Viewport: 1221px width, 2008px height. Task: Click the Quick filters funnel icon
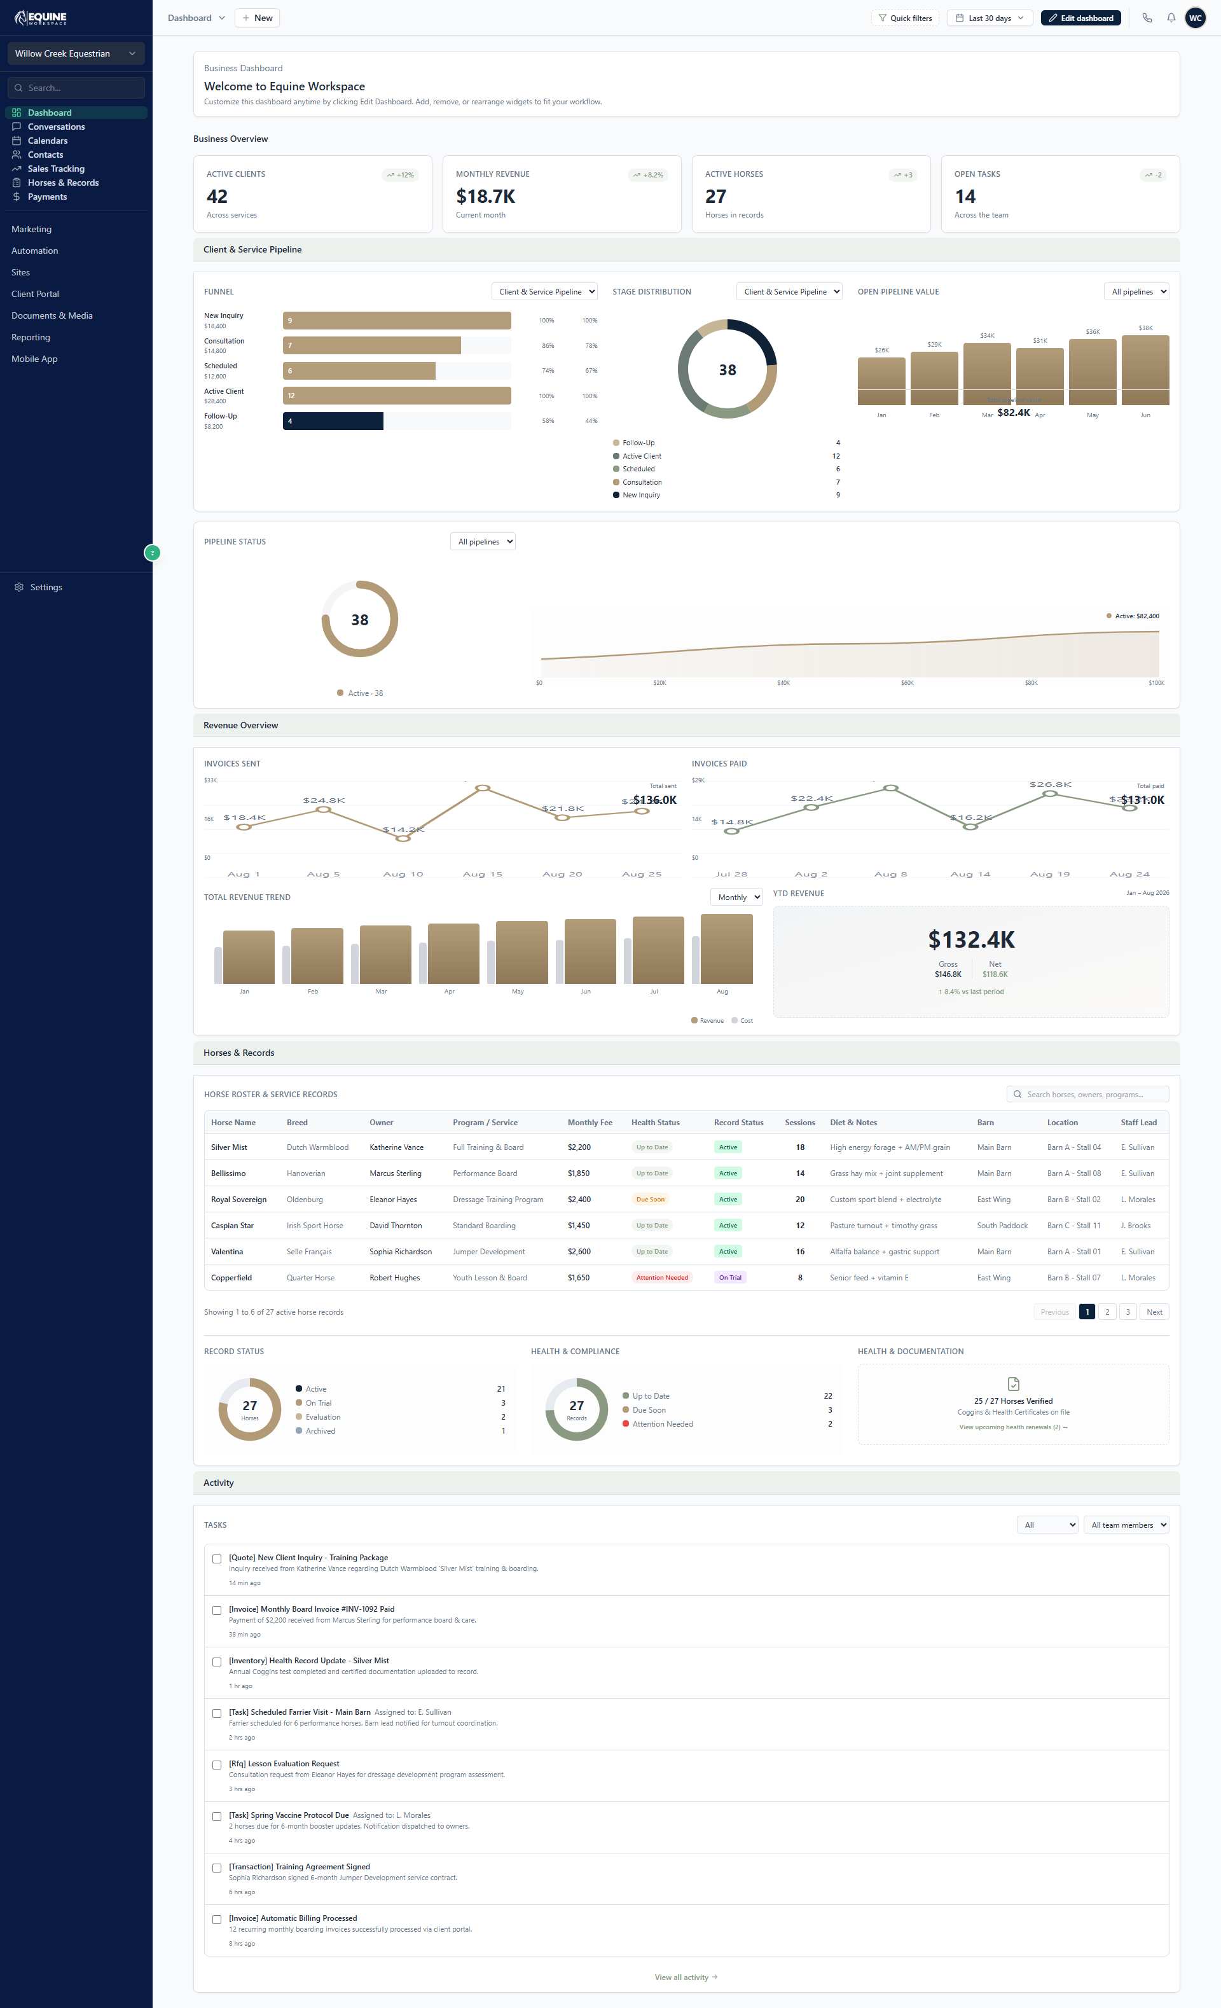(882, 18)
